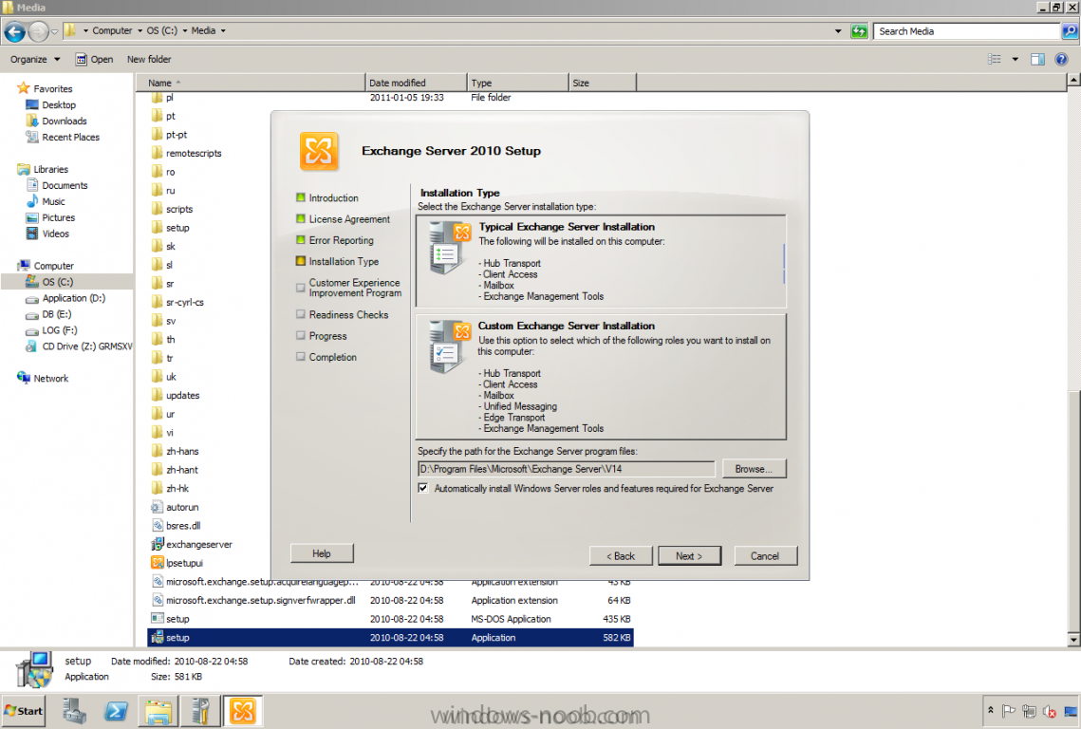Click the Help button in Exchange Setup
The width and height of the screenshot is (1081, 729).
[322, 553]
